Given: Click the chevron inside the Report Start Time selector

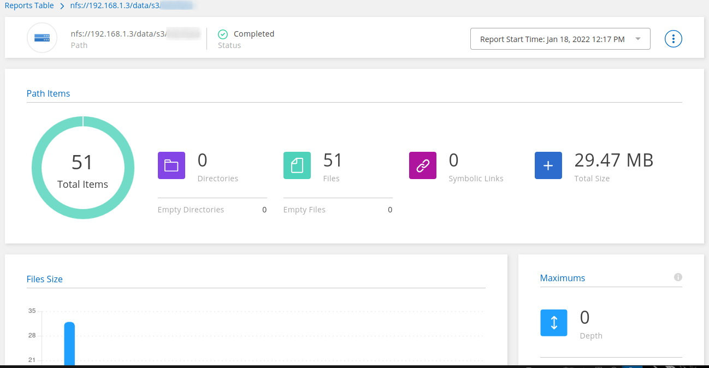Looking at the screenshot, I should coord(637,39).
